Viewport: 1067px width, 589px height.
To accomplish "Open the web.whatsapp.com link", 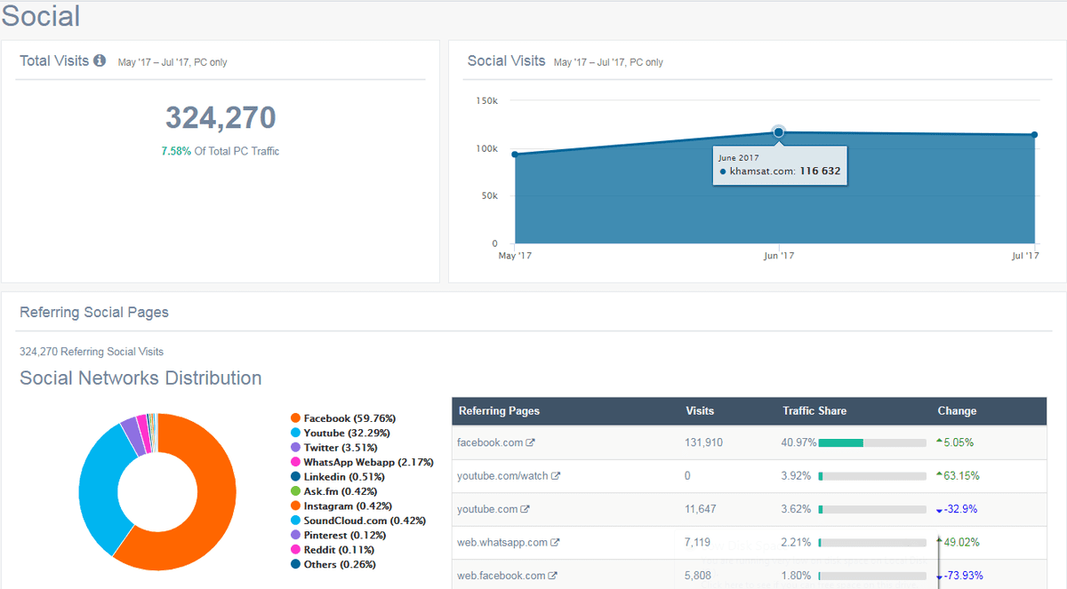I will pos(502,543).
